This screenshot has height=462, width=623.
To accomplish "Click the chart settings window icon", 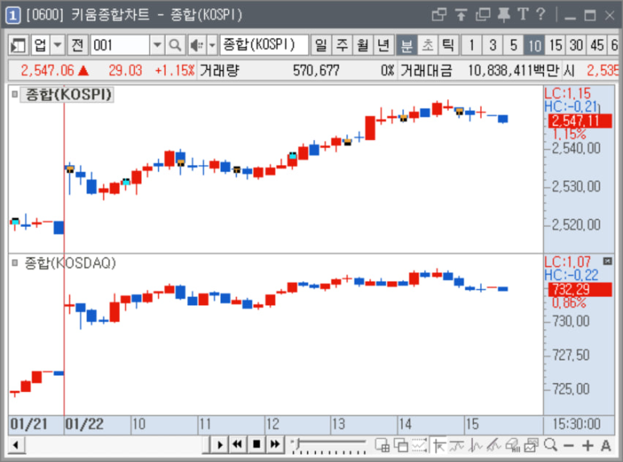I will click(531, 445).
